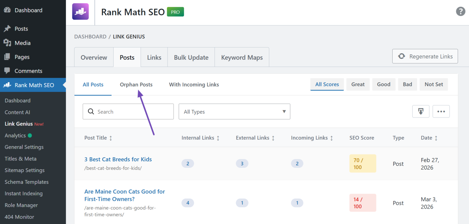The image size is (469, 224).
Task: Click the Comments bubble icon in sidebar
Action: [x=7, y=71]
